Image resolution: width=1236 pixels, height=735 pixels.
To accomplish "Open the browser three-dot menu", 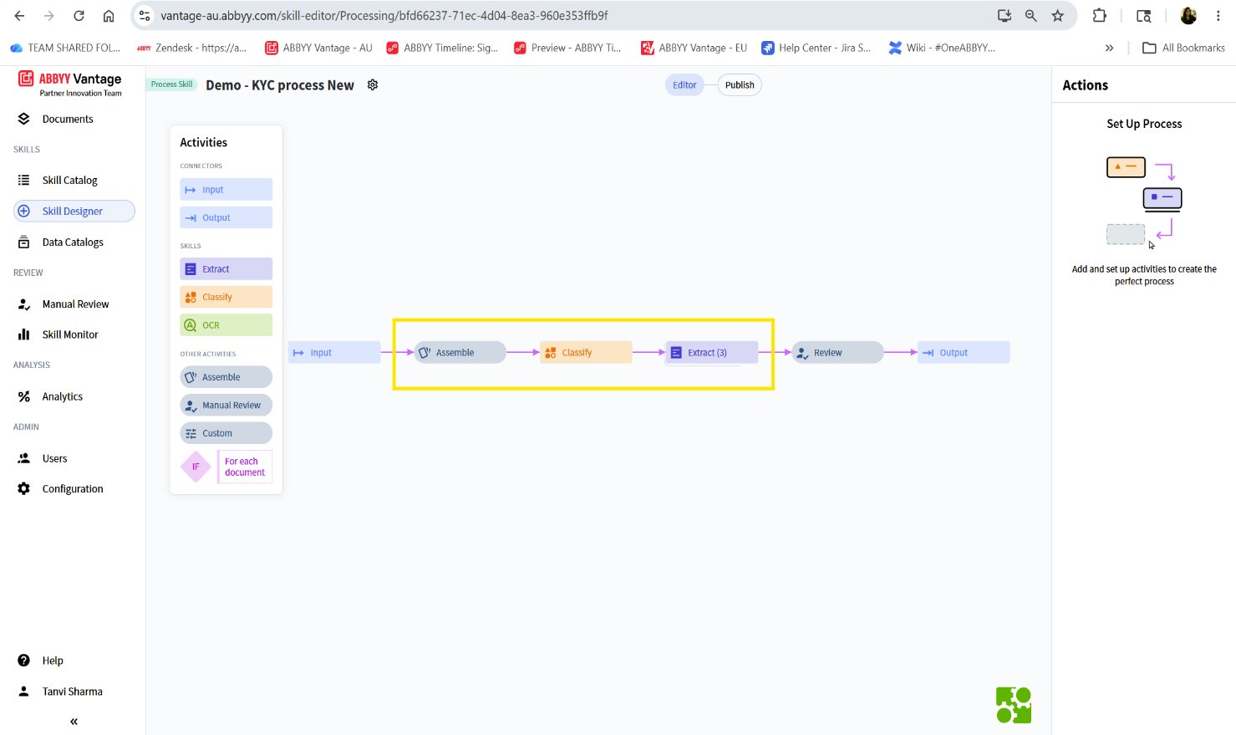I will [x=1218, y=15].
